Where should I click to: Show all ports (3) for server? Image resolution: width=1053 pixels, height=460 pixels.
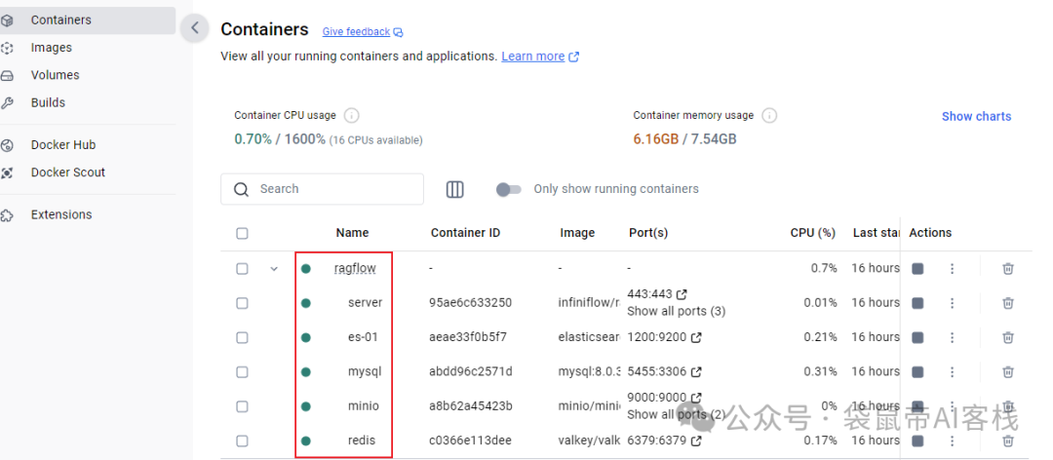[x=677, y=312]
